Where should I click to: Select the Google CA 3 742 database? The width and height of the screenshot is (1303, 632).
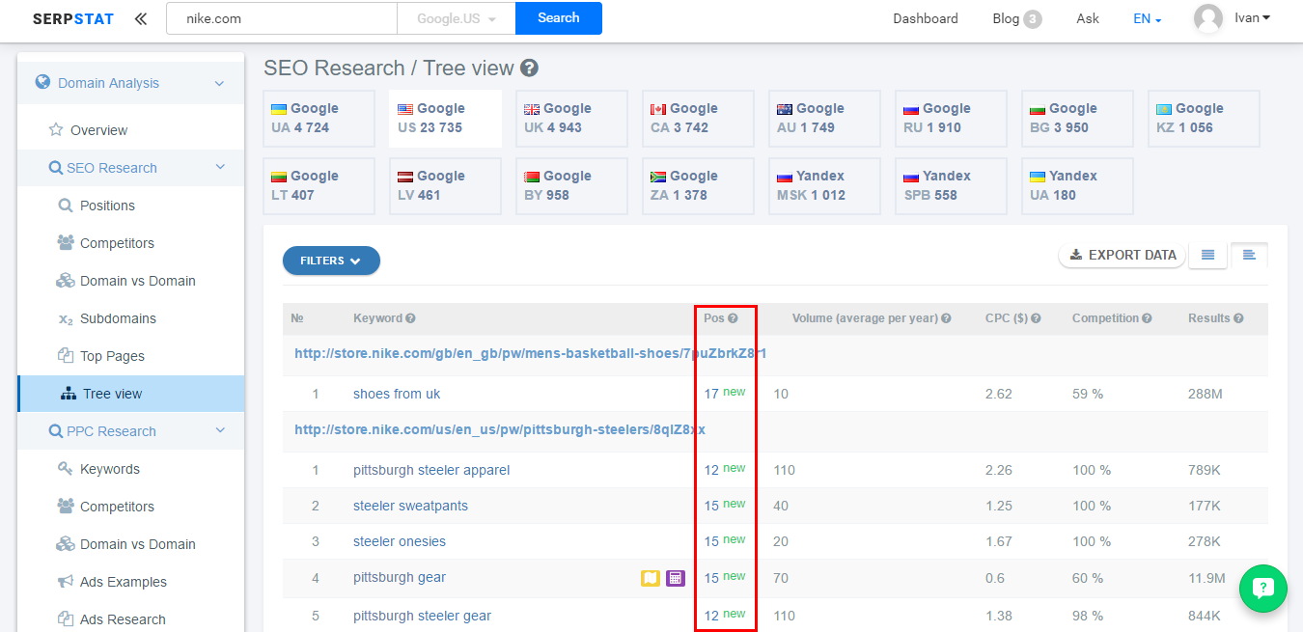coord(698,119)
